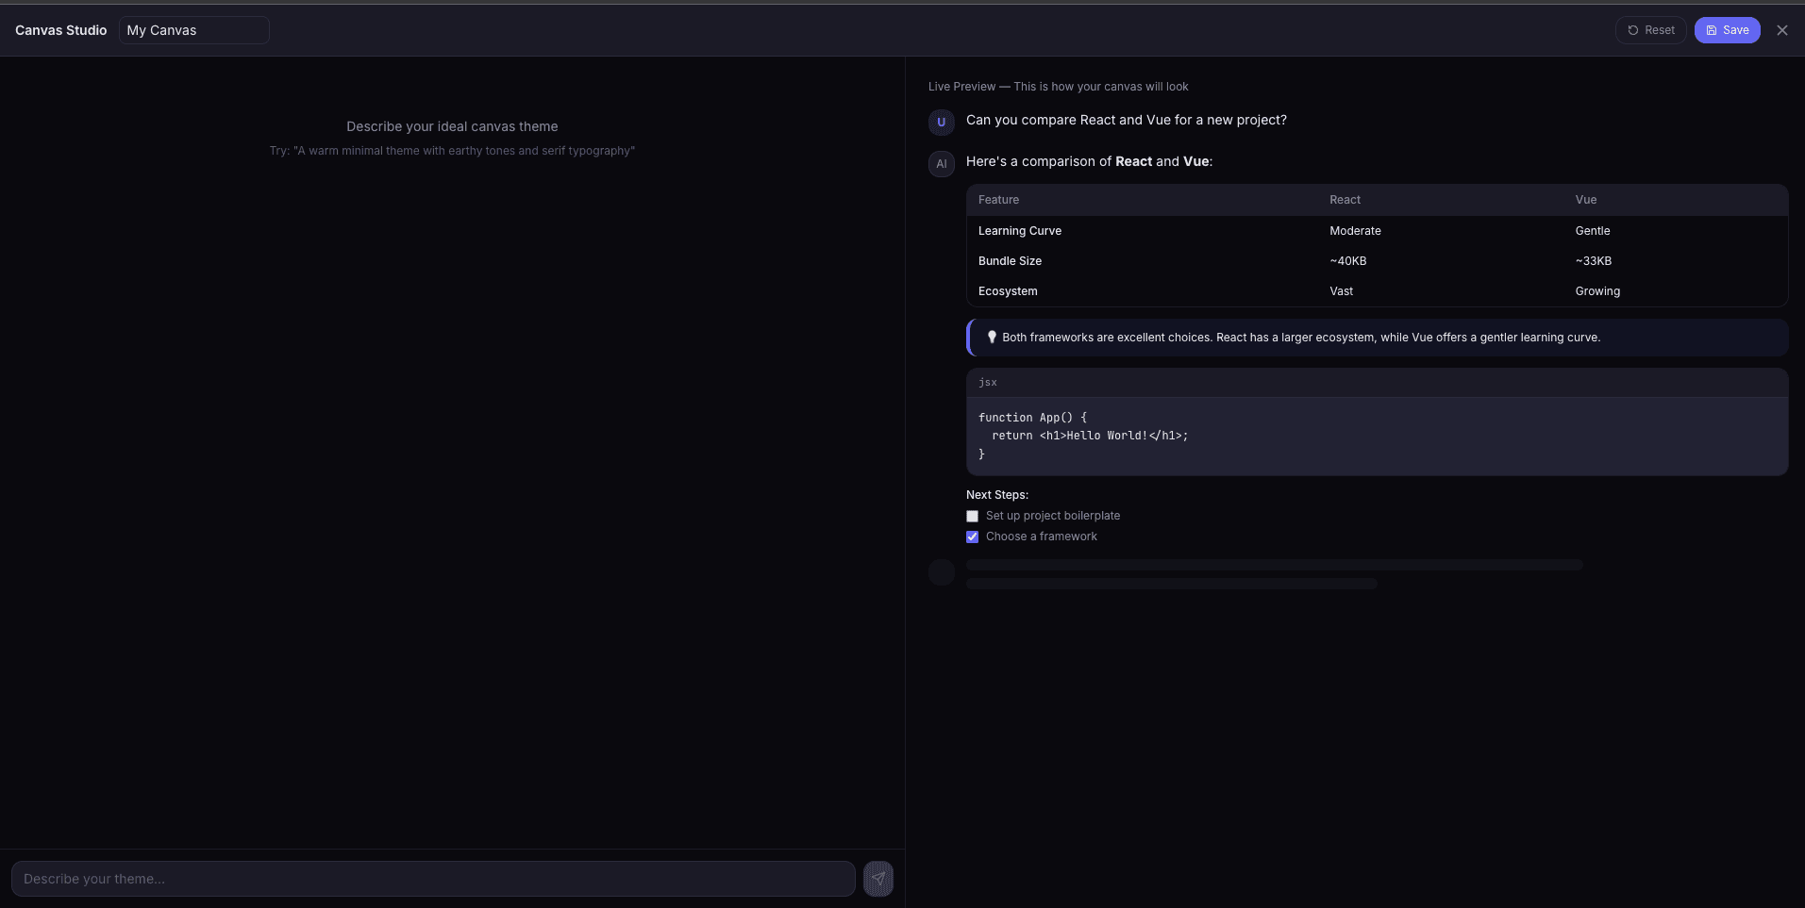Save the canvas

(x=1727, y=30)
